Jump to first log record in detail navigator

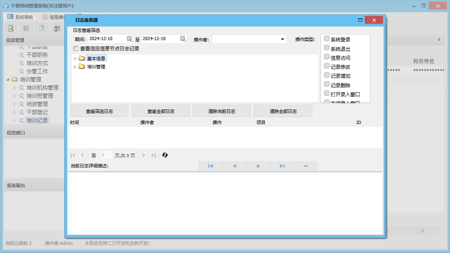coord(210,166)
